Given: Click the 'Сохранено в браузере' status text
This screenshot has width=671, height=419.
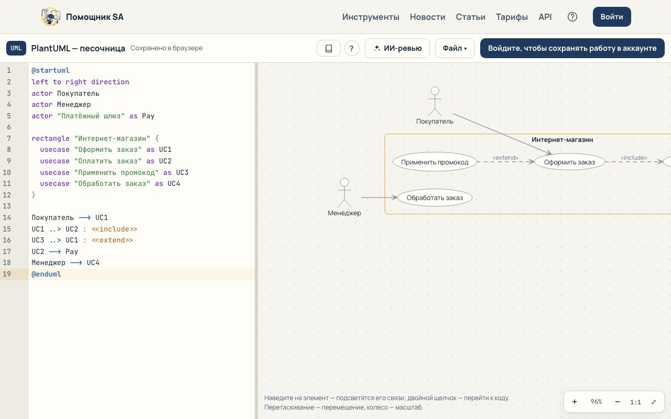Looking at the screenshot, I should pos(166,48).
